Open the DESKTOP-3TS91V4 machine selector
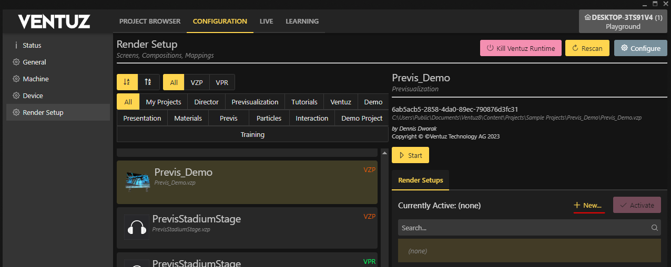 click(x=623, y=22)
